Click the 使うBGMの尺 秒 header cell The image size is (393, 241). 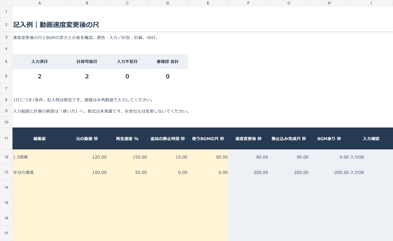click(x=208, y=139)
